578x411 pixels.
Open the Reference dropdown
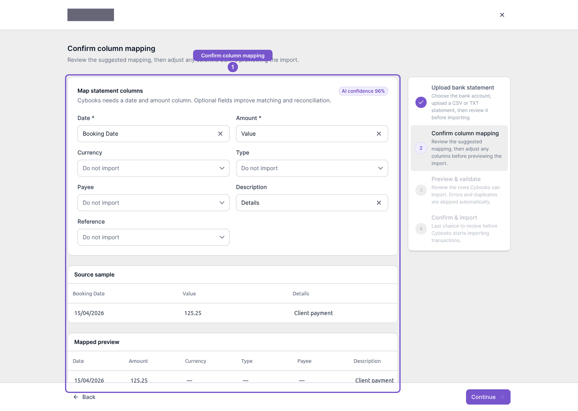pos(153,237)
